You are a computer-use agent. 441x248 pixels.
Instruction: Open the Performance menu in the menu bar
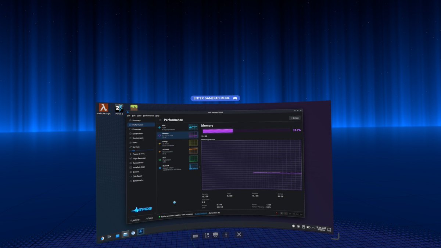[148, 116]
